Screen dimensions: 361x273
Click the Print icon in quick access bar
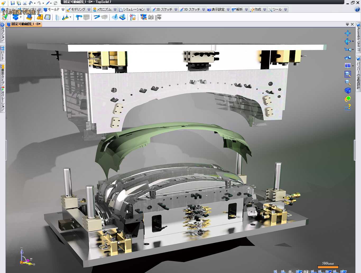[x=25, y=3]
